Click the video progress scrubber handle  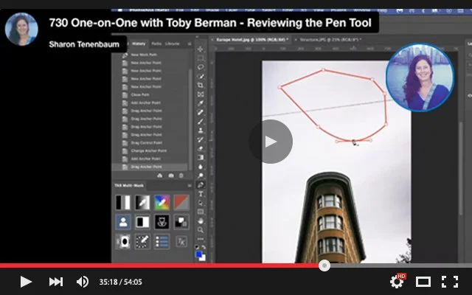tap(324, 265)
